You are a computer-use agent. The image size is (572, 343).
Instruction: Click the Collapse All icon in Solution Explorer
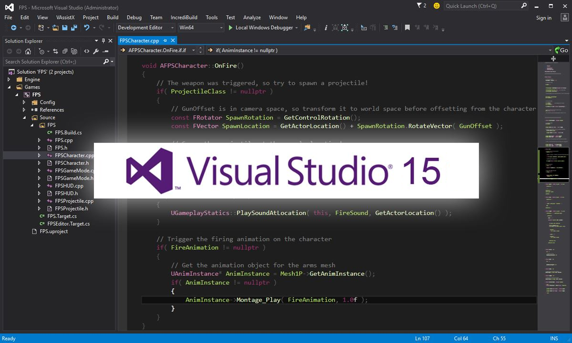[64, 51]
